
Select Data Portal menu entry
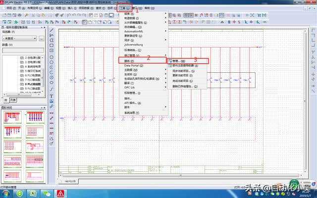pos(133,65)
